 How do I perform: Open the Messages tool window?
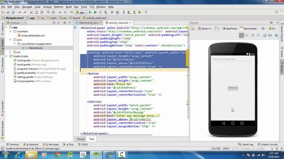(x=51, y=144)
